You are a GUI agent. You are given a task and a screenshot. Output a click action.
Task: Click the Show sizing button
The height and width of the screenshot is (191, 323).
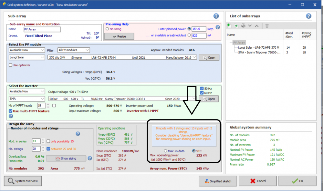(x=66, y=158)
